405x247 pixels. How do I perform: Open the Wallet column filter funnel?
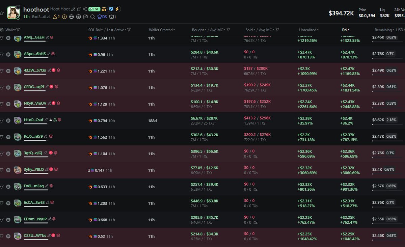pos(18,30)
